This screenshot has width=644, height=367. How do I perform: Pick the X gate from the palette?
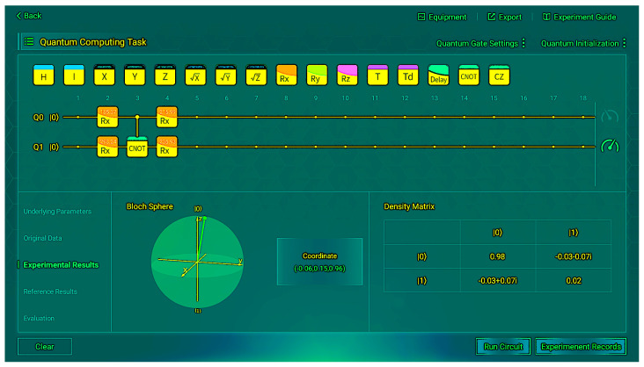(105, 75)
